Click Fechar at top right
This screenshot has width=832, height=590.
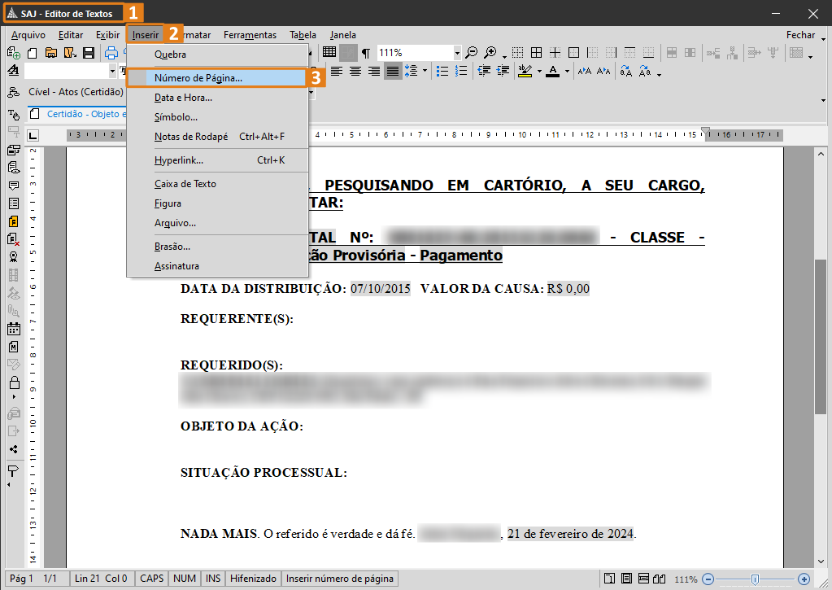click(x=800, y=35)
